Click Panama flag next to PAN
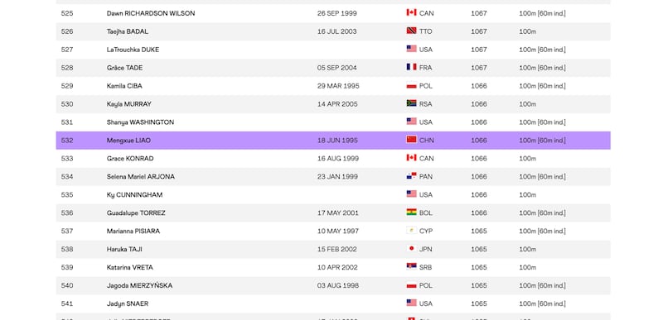The image size is (663, 320). [411, 176]
